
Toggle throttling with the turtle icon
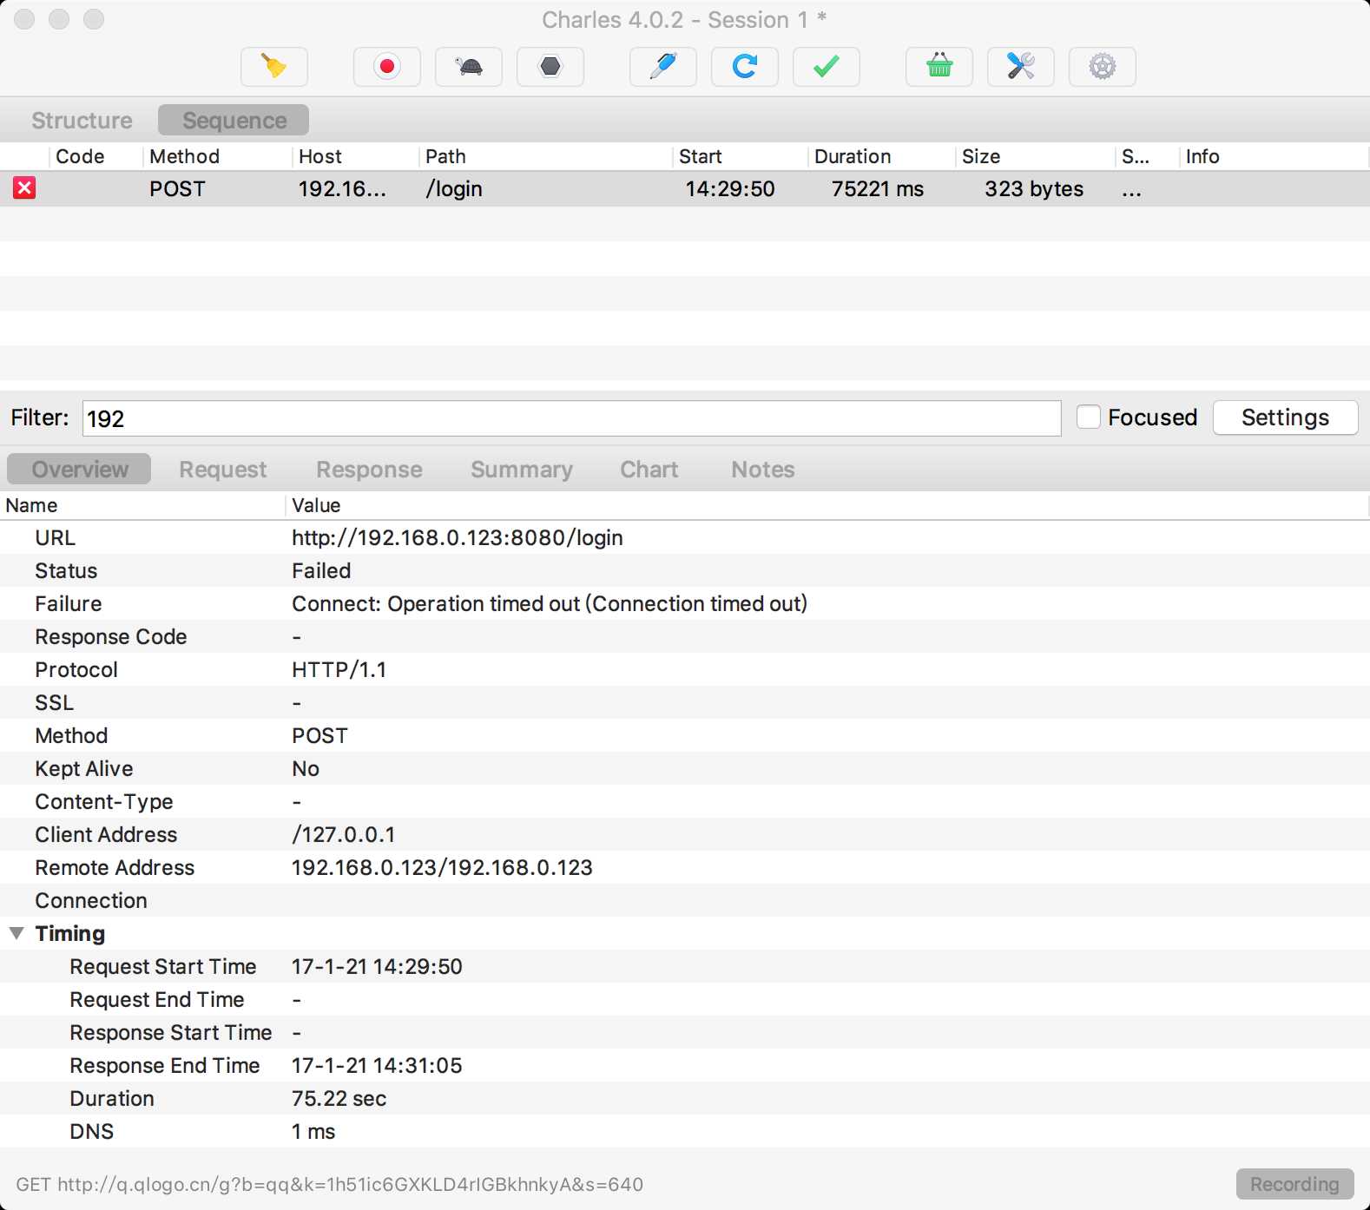point(469,67)
